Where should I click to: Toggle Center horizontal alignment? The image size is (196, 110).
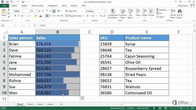51,16
